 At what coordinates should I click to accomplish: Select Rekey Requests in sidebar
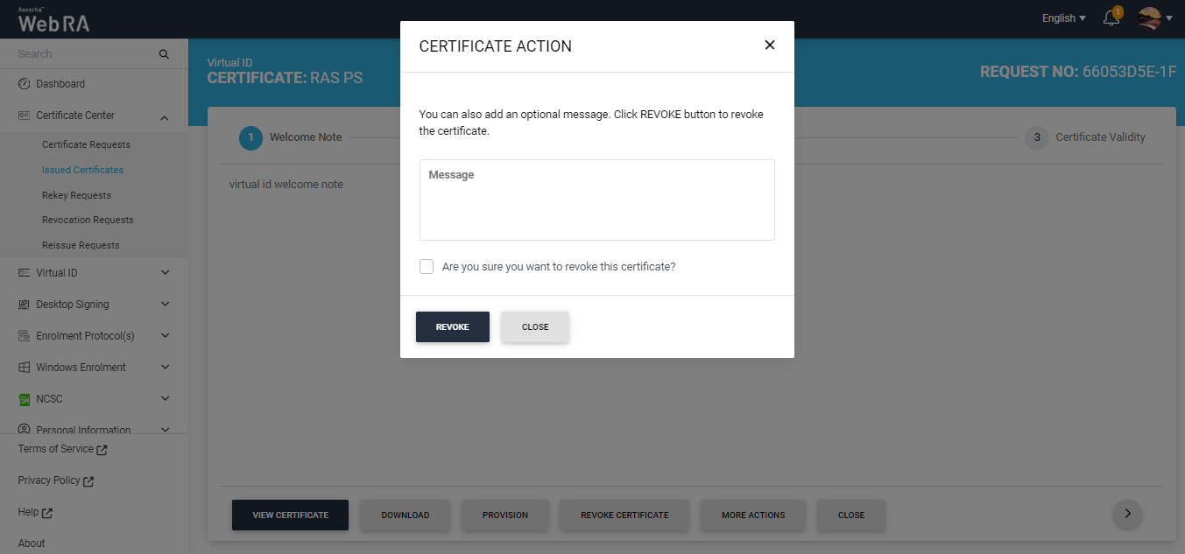tap(76, 195)
